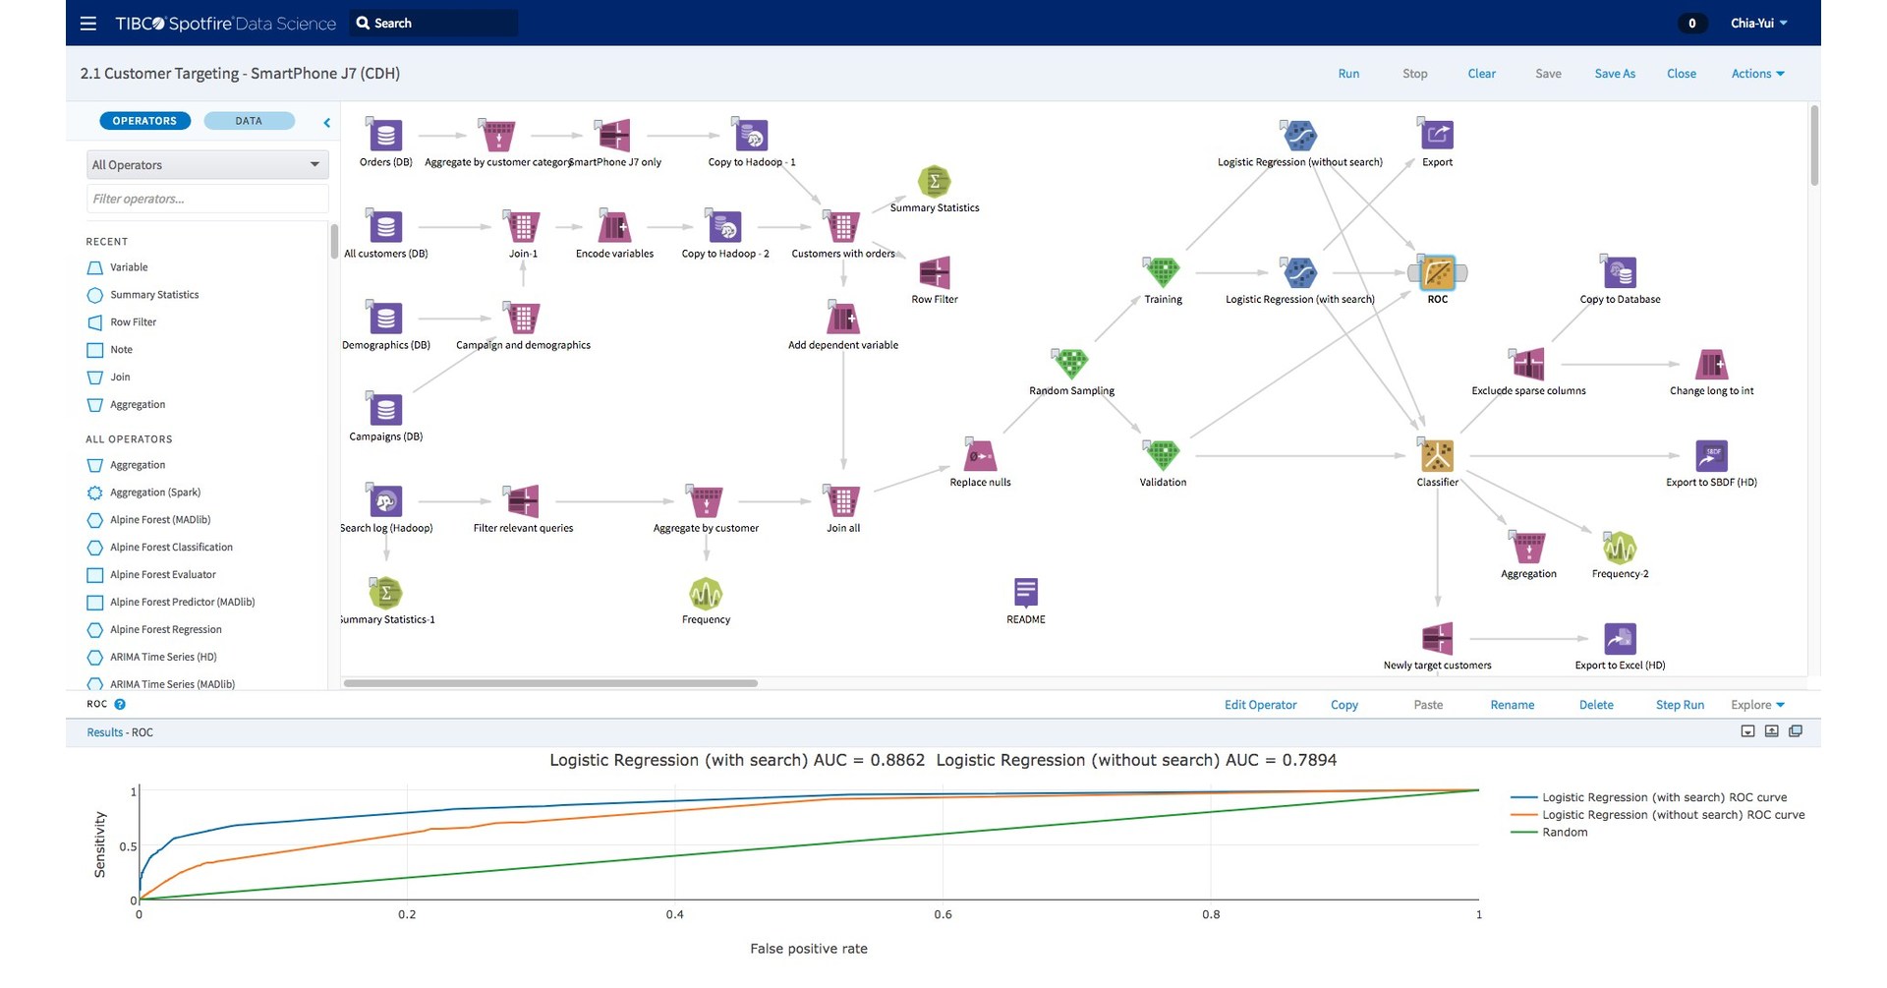Select Search log (Hadoop) node

[x=385, y=501]
